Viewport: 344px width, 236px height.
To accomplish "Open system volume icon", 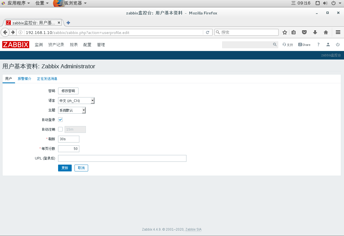I will [x=325, y=3].
